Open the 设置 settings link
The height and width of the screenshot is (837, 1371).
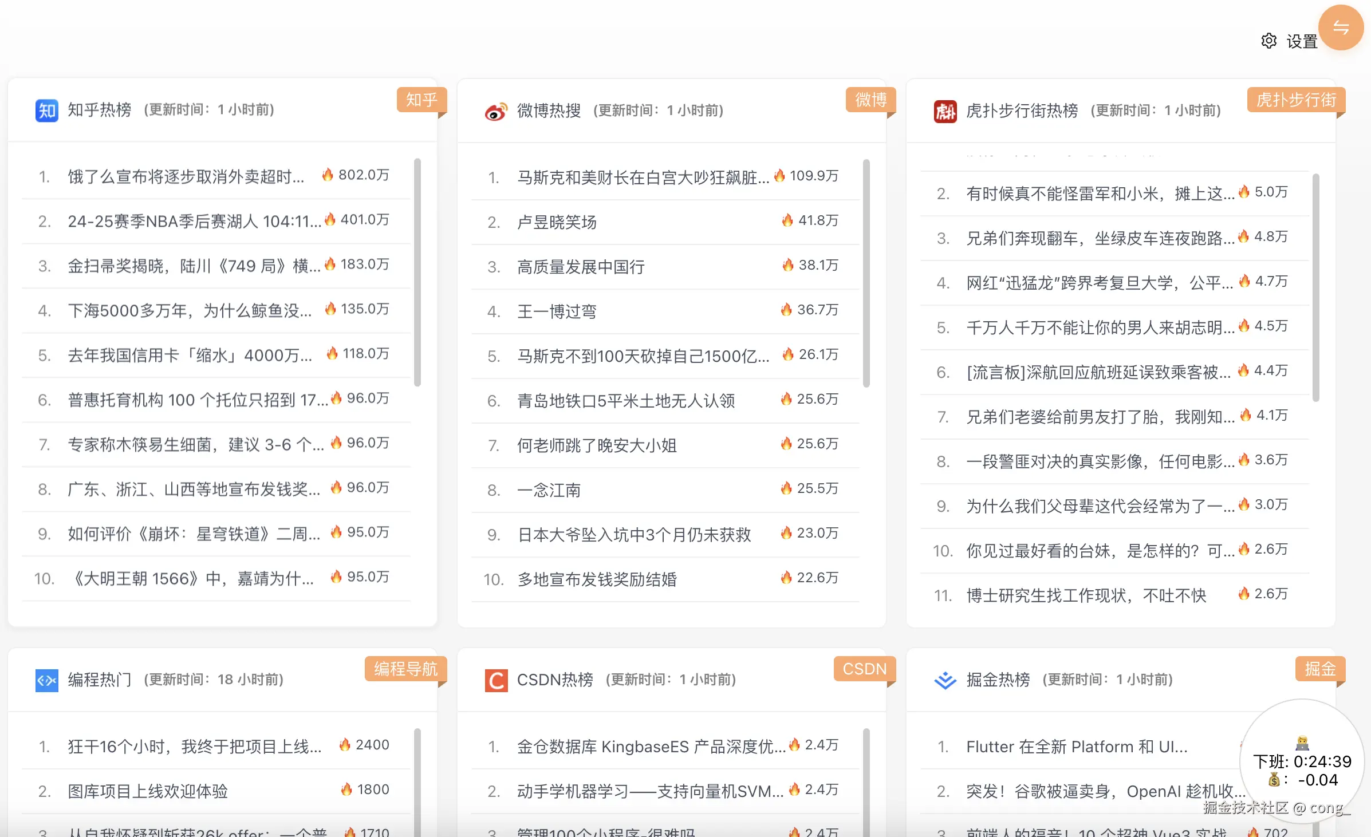tap(1302, 42)
